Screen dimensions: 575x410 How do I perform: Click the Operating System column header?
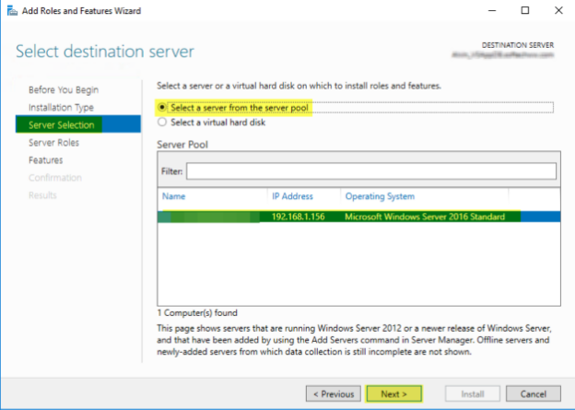pyautogui.click(x=379, y=196)
